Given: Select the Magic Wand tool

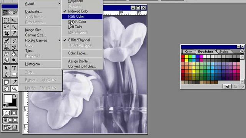Looking at the screenshot, I should point(14,27).
